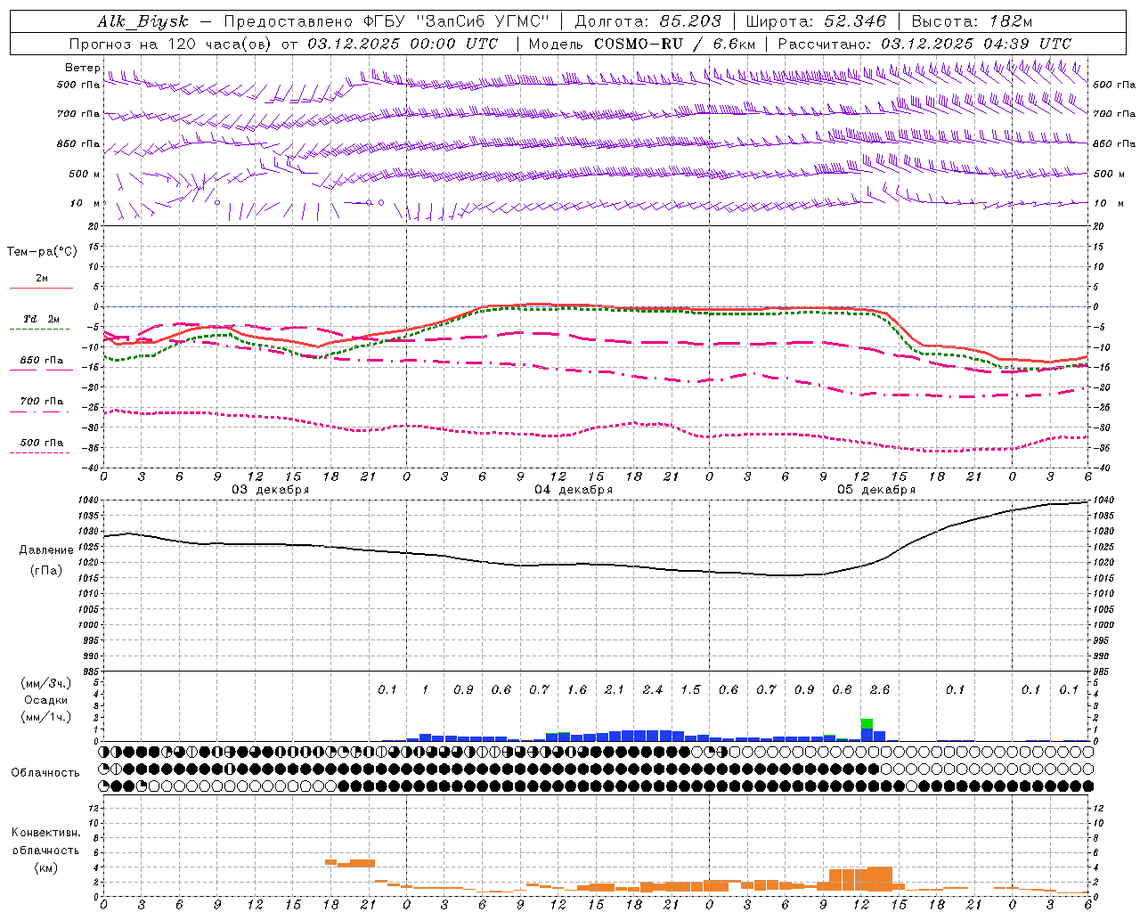1140x912 pixels.
Task: Click the Ветер panel label
Action: pos(82,68)
